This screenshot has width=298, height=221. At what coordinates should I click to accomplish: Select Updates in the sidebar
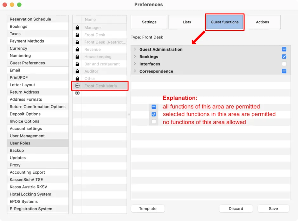tap(38, 158)
